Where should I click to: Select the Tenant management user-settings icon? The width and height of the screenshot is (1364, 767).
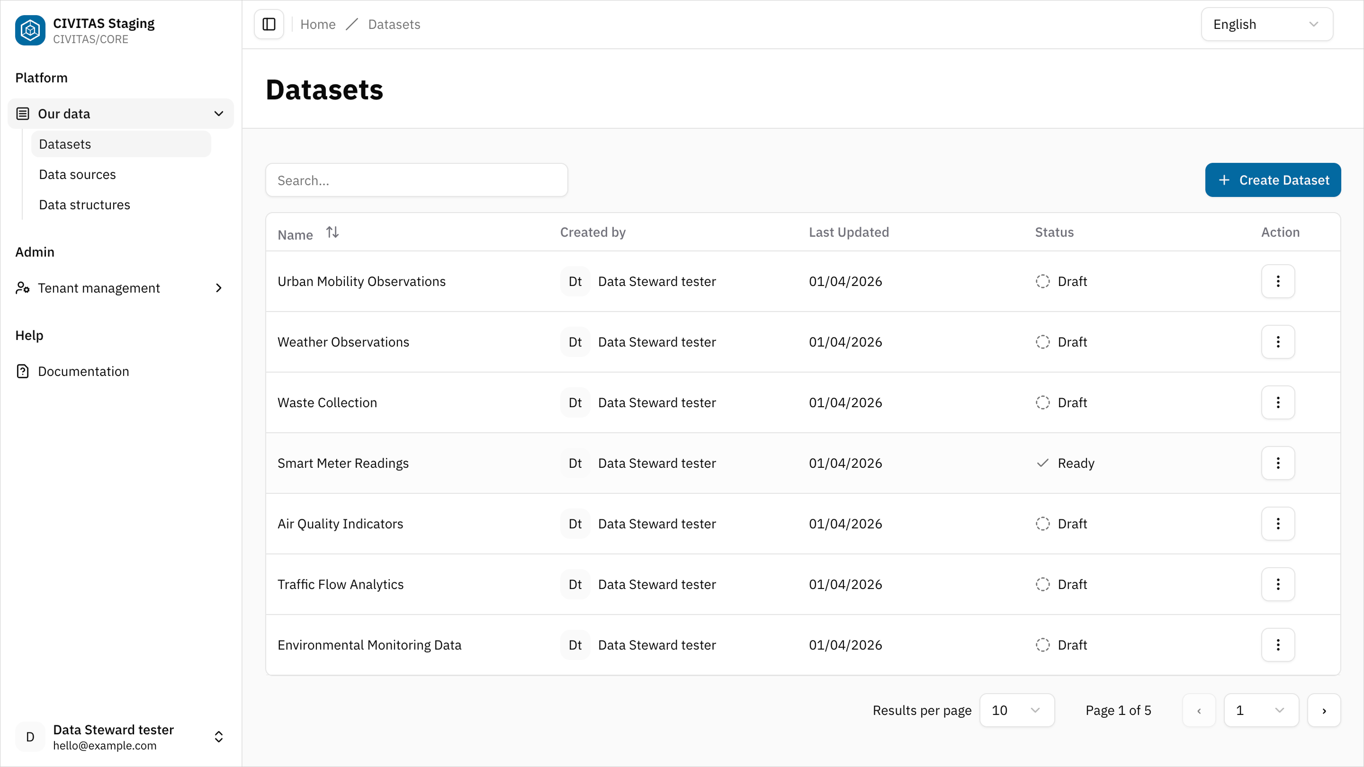click(x=22, y=287)
